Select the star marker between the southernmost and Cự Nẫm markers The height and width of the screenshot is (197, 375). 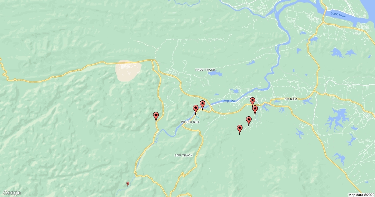coord(249,121)
